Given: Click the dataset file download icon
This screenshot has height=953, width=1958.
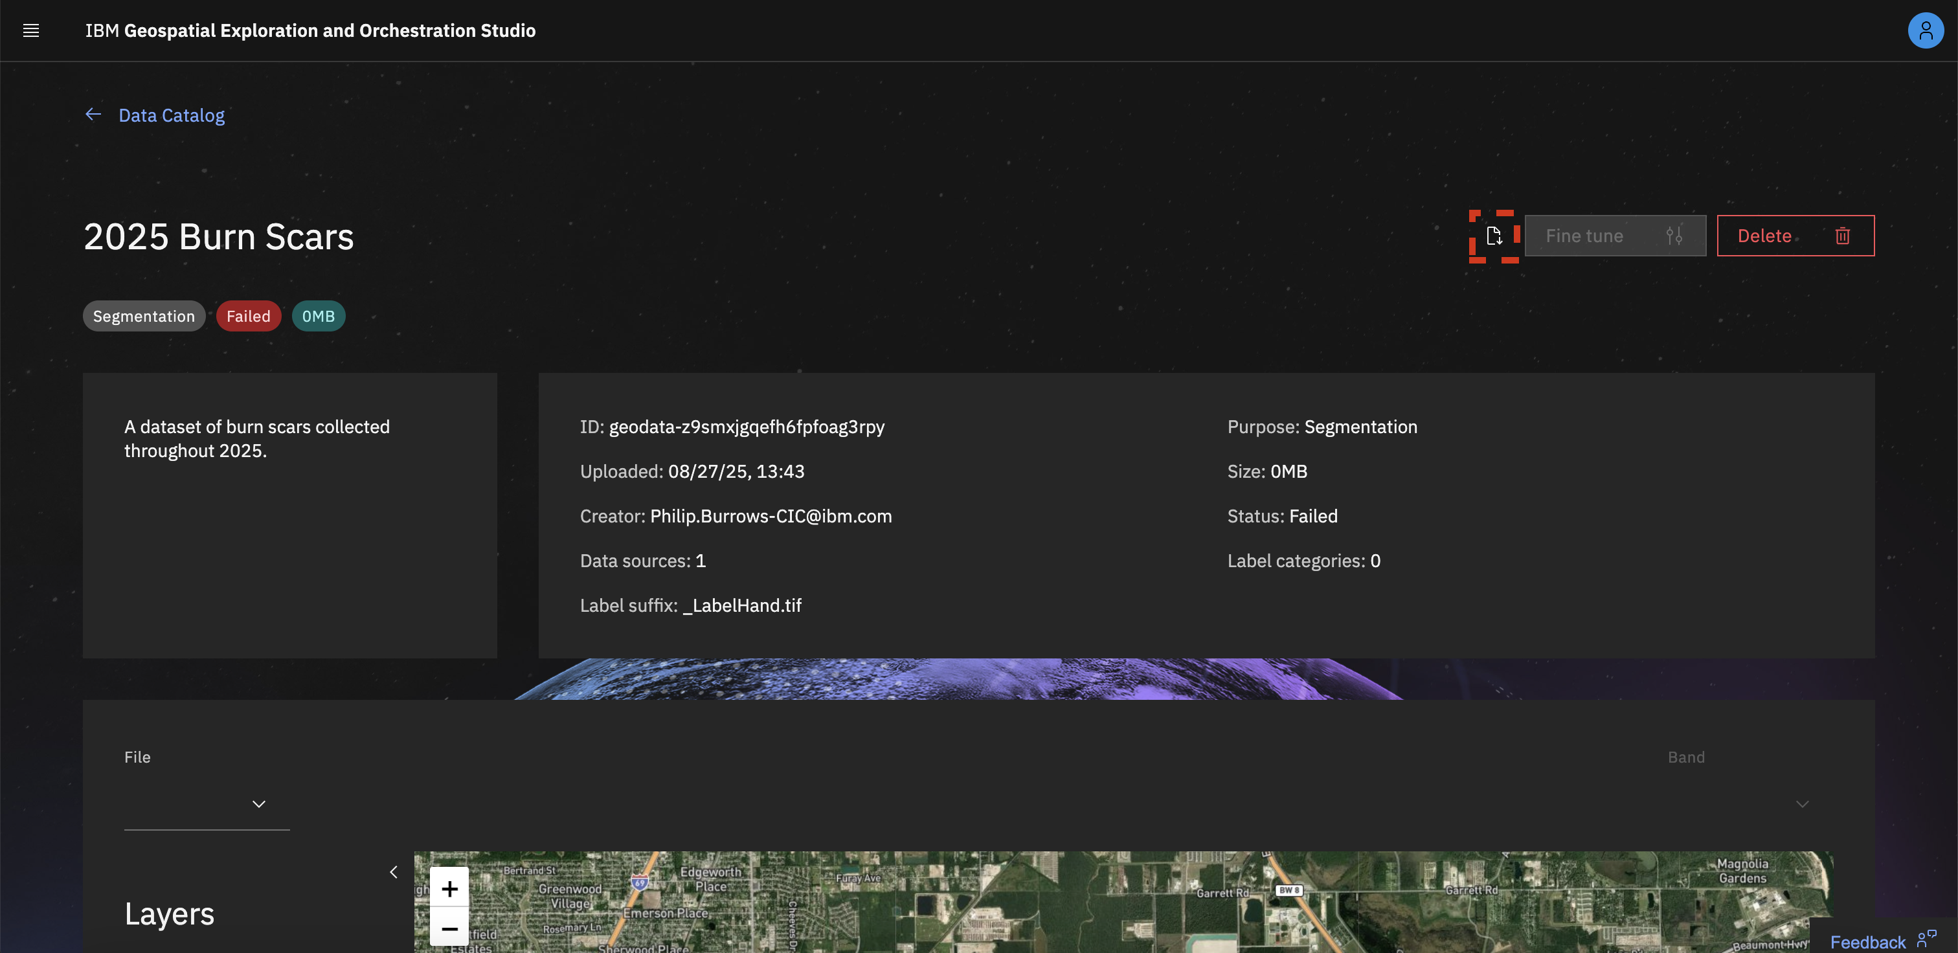Looking at the screenshot, I should (x=1494, y=236).
